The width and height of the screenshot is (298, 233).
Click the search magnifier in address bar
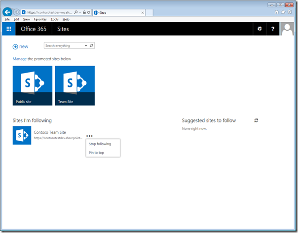click(x=75, y=12)
